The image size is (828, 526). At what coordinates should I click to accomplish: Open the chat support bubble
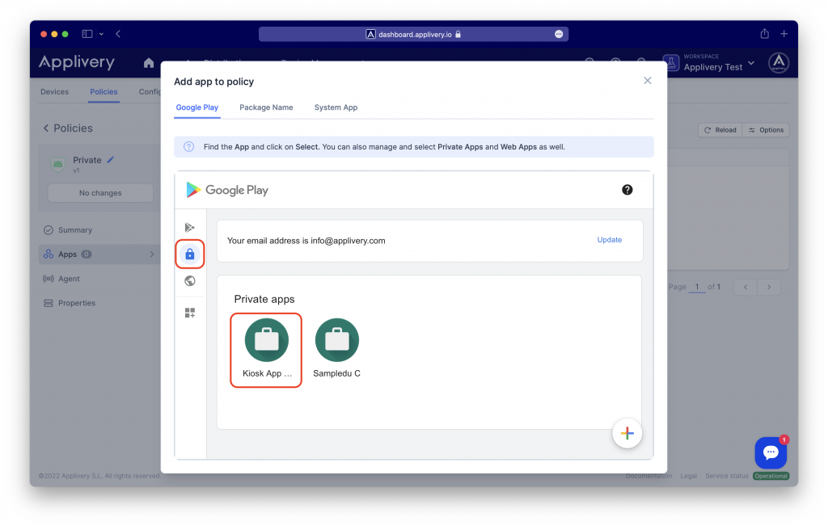click(x=771, y=452)
